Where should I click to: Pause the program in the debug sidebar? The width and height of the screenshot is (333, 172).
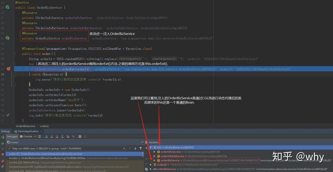3,149
